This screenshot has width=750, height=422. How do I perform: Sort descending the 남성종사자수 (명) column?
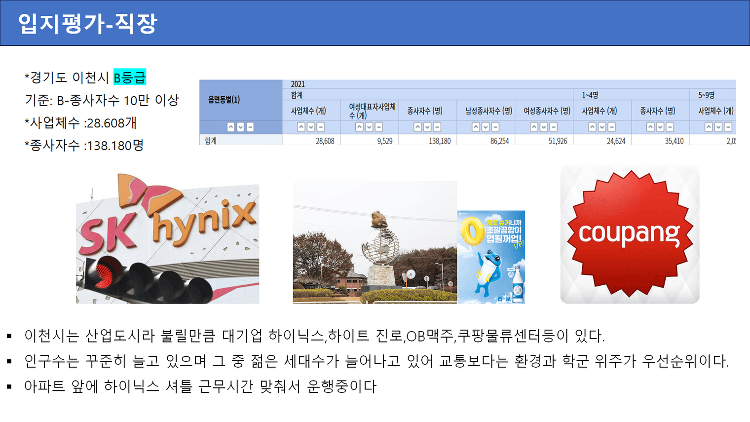(486, 127)
